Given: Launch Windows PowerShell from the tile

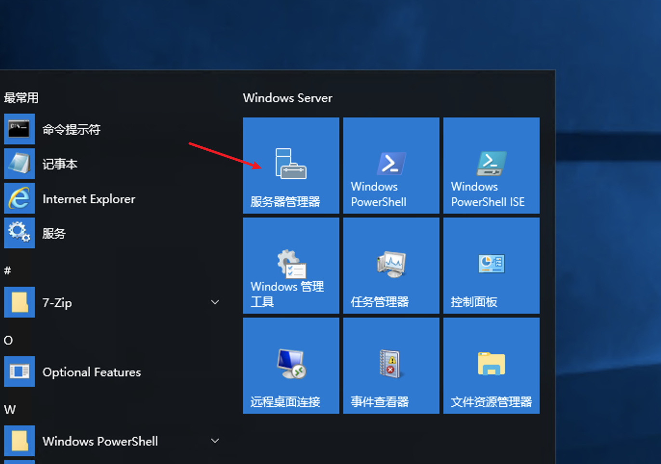Looking at the screenshot, I should coord(391,165).
